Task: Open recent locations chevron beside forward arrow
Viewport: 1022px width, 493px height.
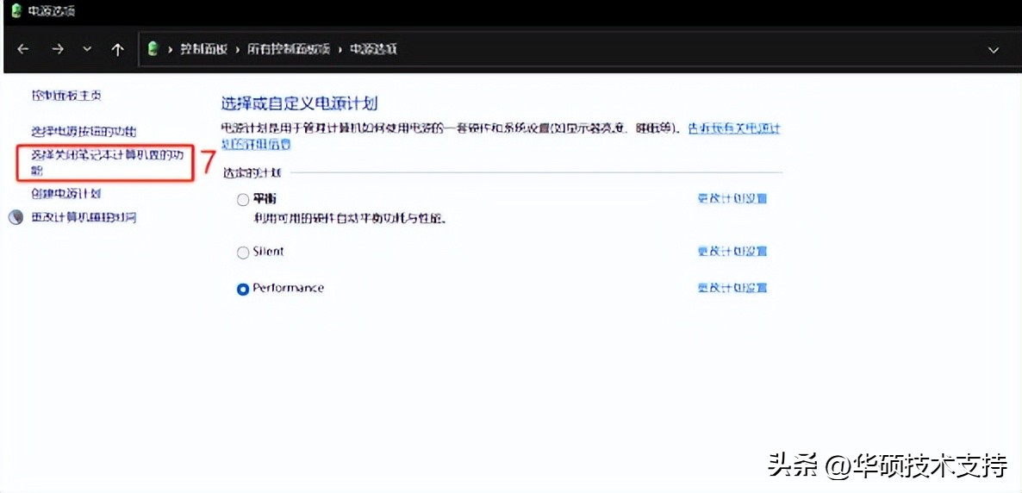Action: coord(87,50)
